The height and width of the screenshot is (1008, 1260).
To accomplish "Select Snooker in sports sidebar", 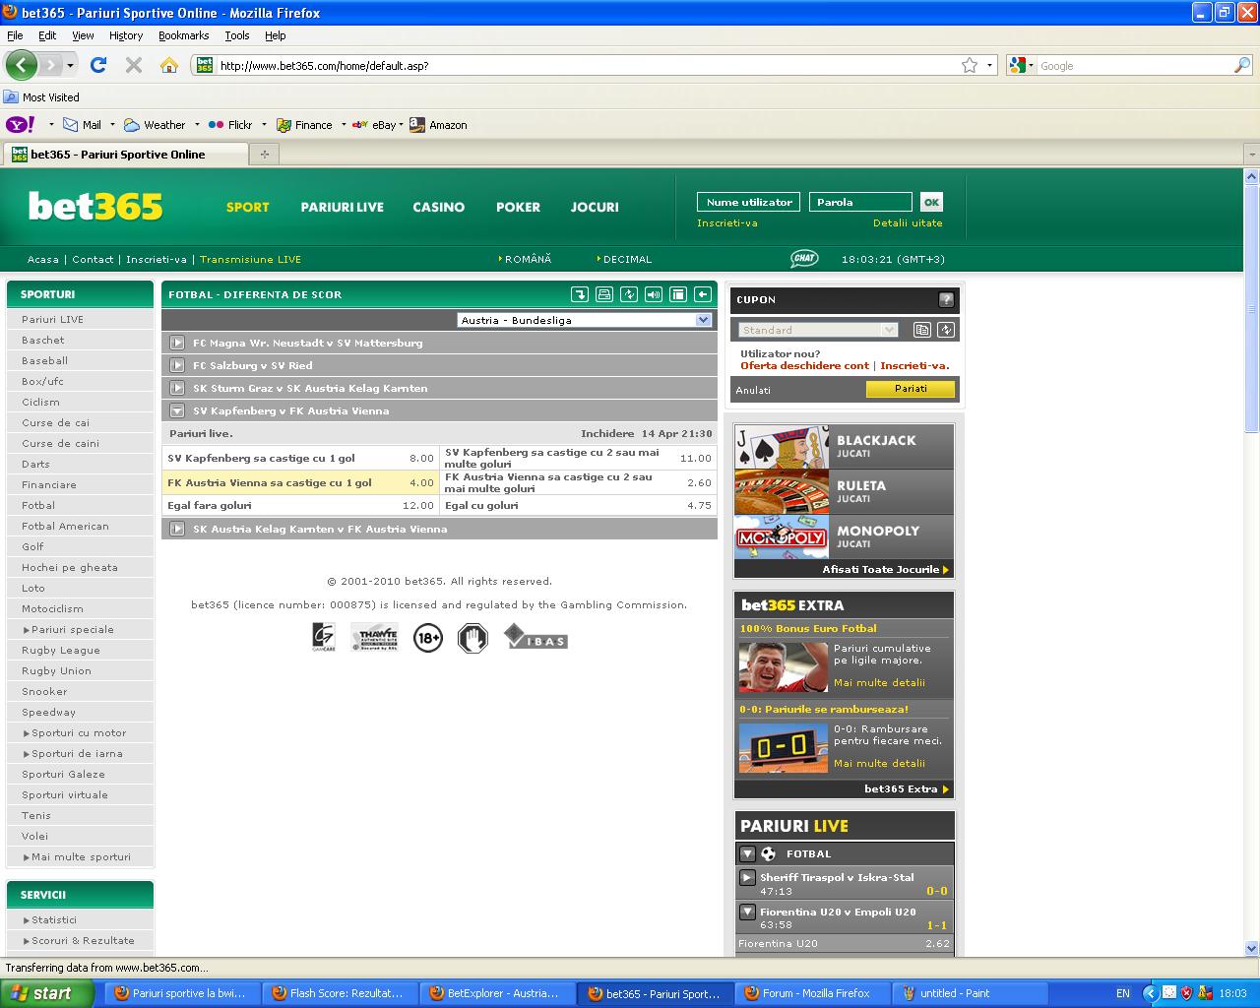I will (x=80, y=691).
